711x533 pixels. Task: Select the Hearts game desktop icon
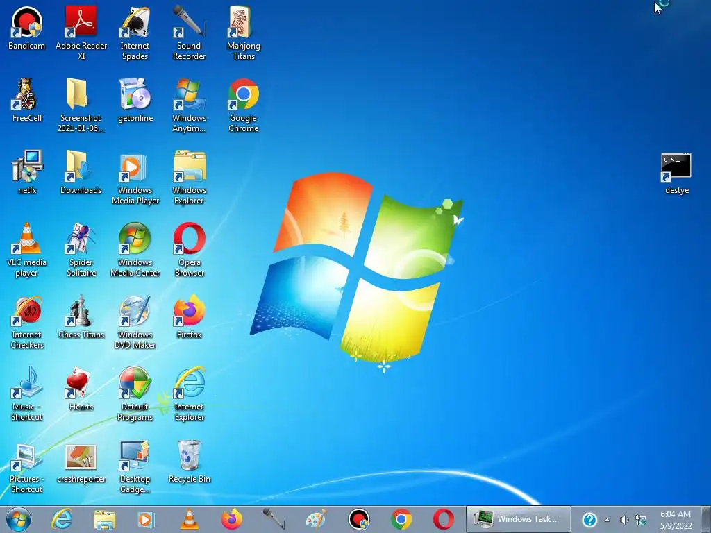[81, 389]
